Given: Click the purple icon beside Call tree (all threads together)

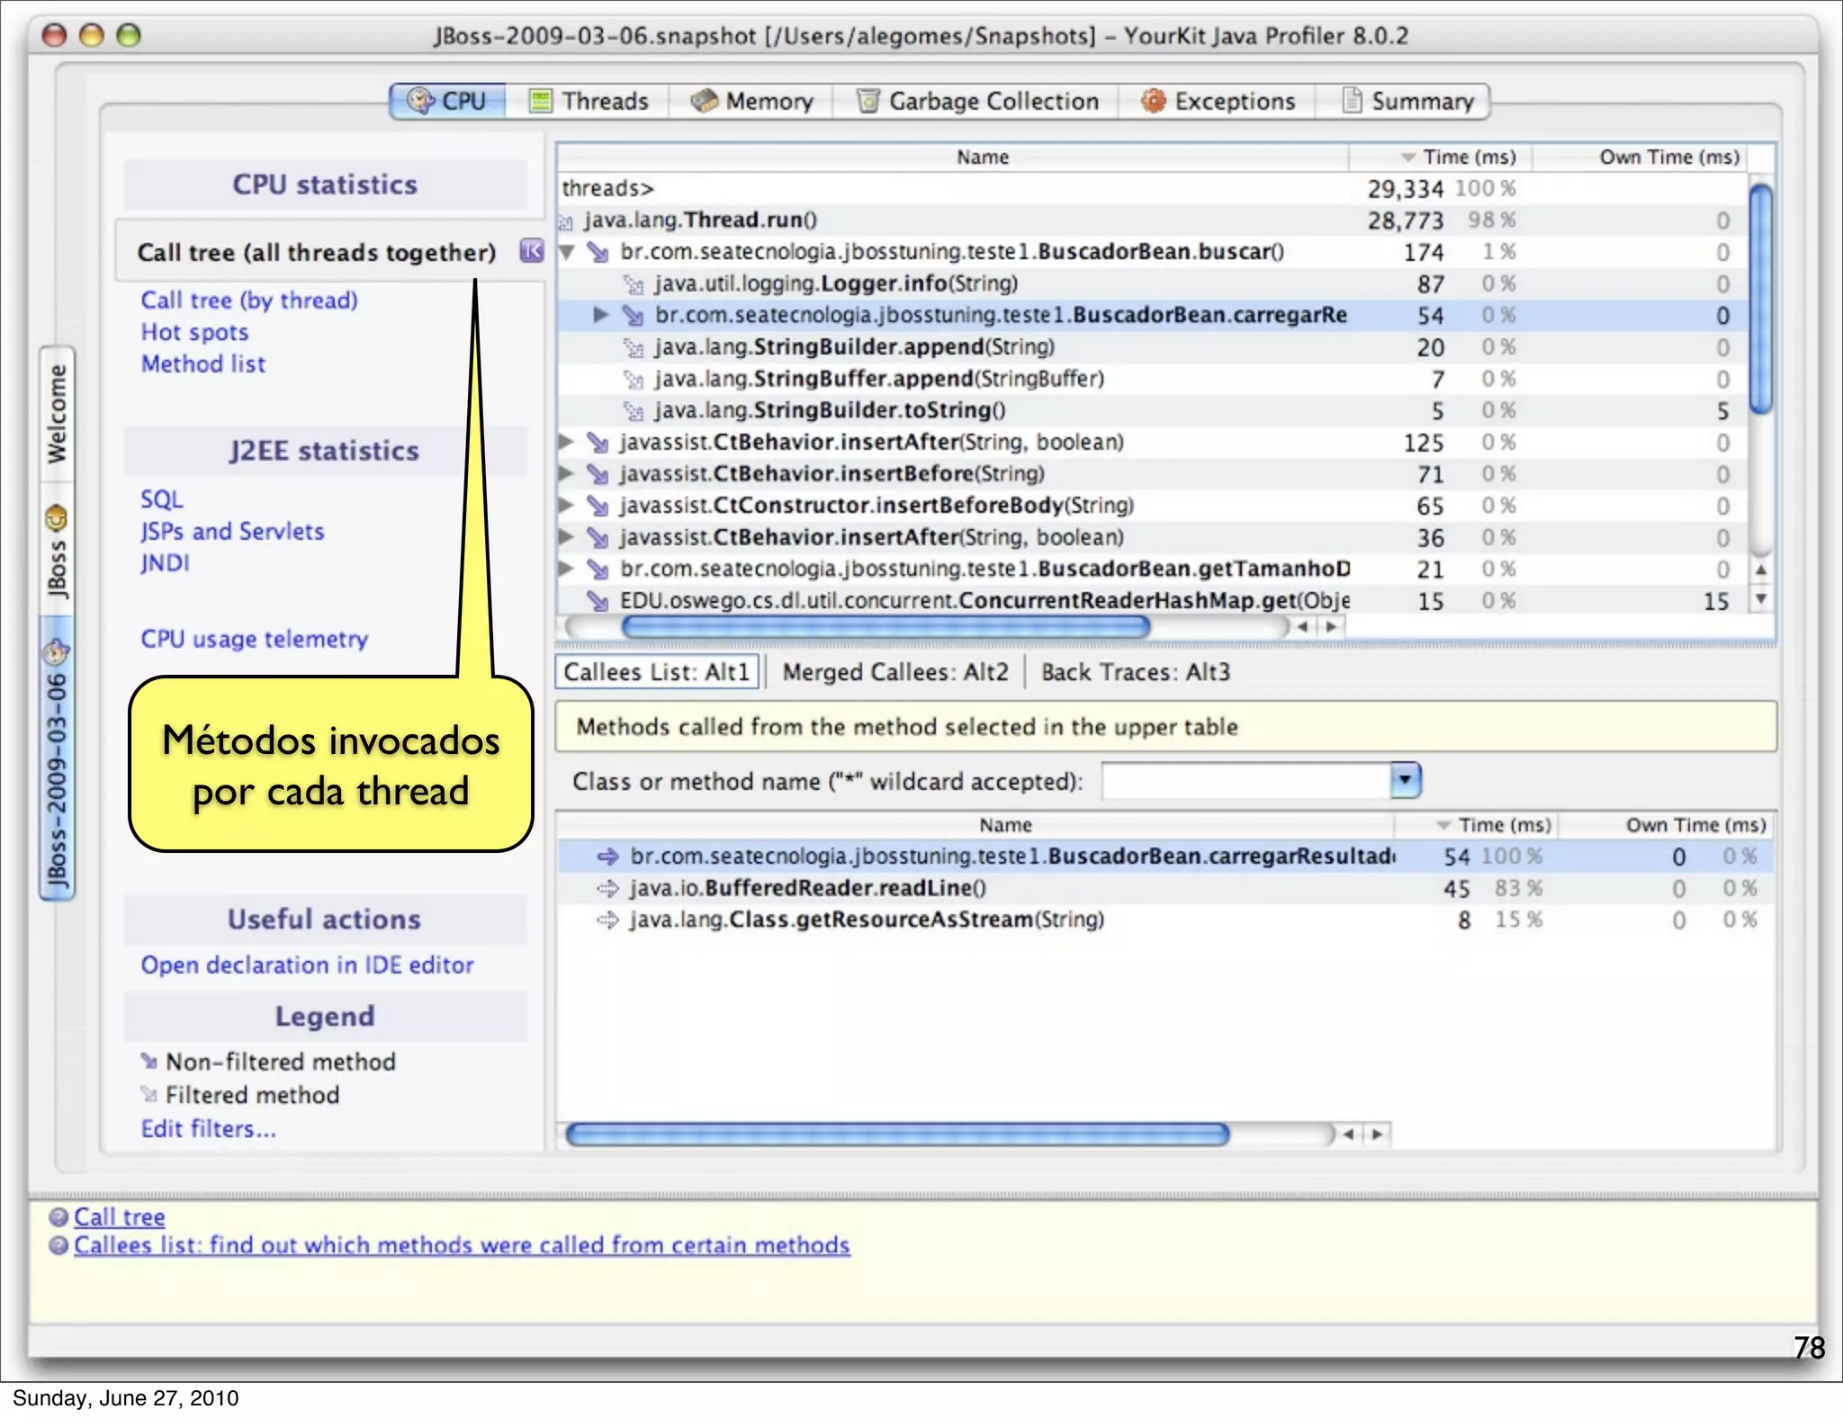Looking at the screenshot, I should click(532, 251).
